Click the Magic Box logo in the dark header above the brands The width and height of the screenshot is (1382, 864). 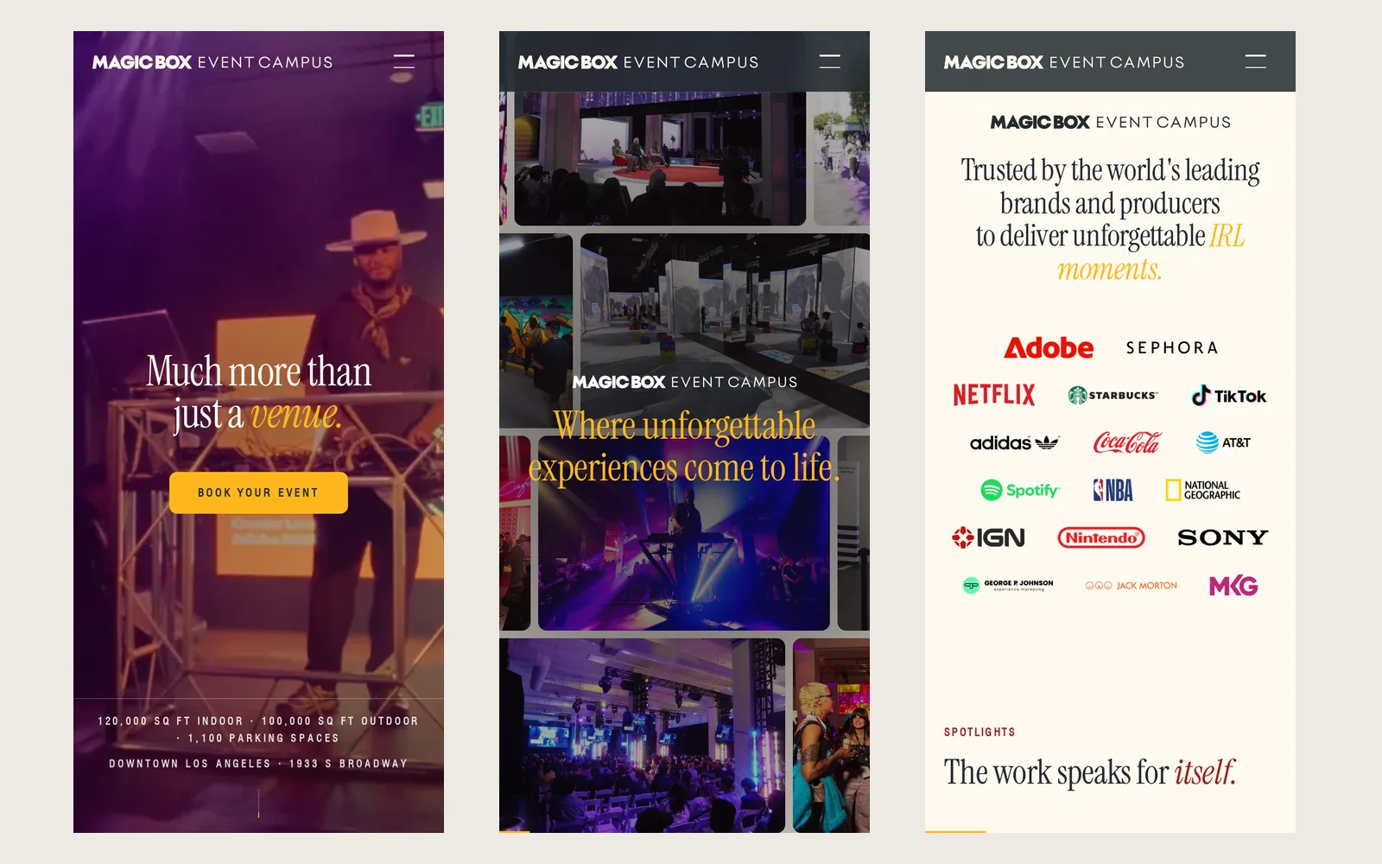tap(1064, 62)
